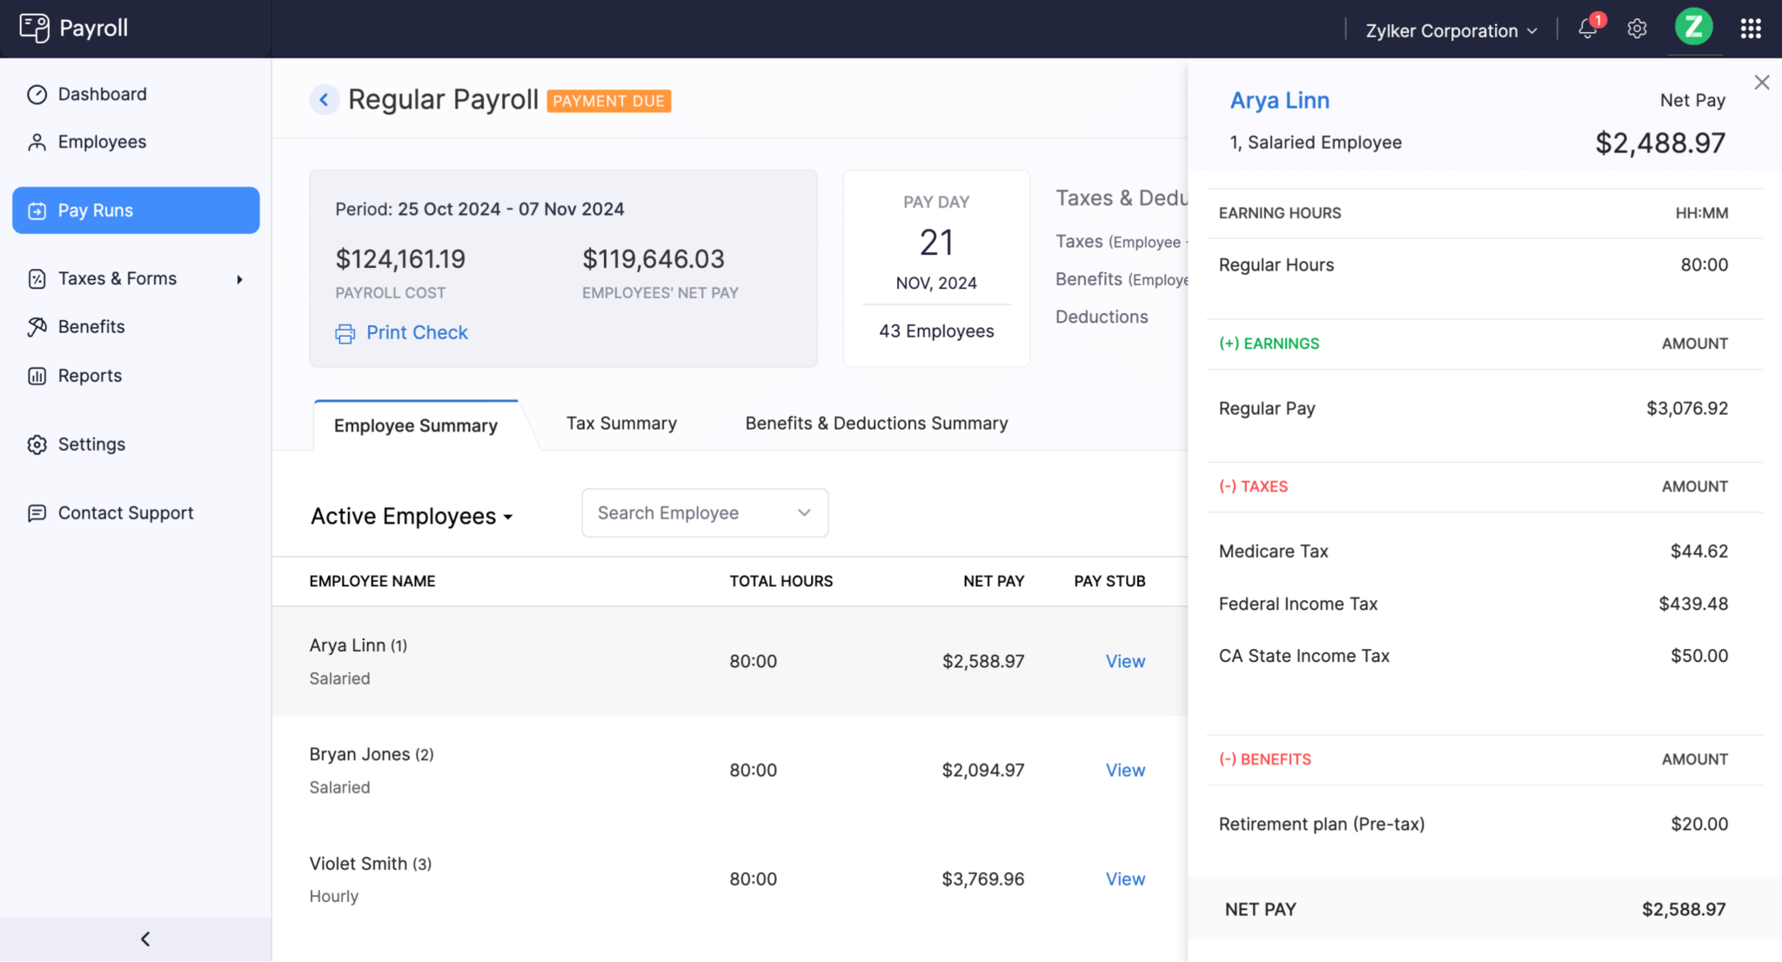The height and width of the screenshot is (962, 1782).
Task: Open the Benefits section
Action: (90, 326)
